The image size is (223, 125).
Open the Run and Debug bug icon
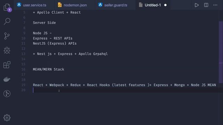pos(7,50)
